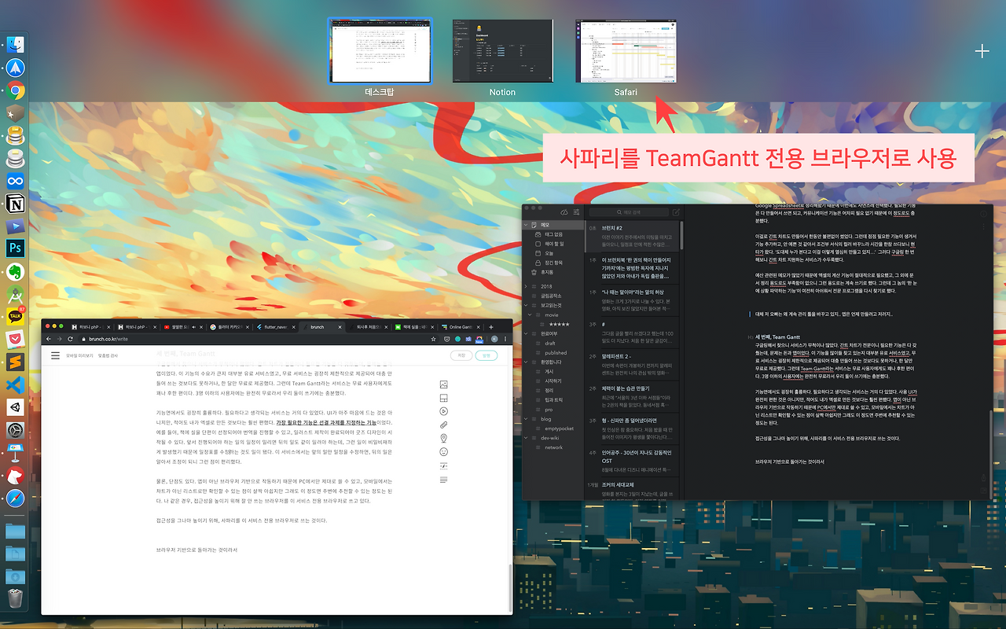The width and height of the screenshot is (1006, 629).
Task: Open the Trash in the Dock
Action: pos(15,599)
